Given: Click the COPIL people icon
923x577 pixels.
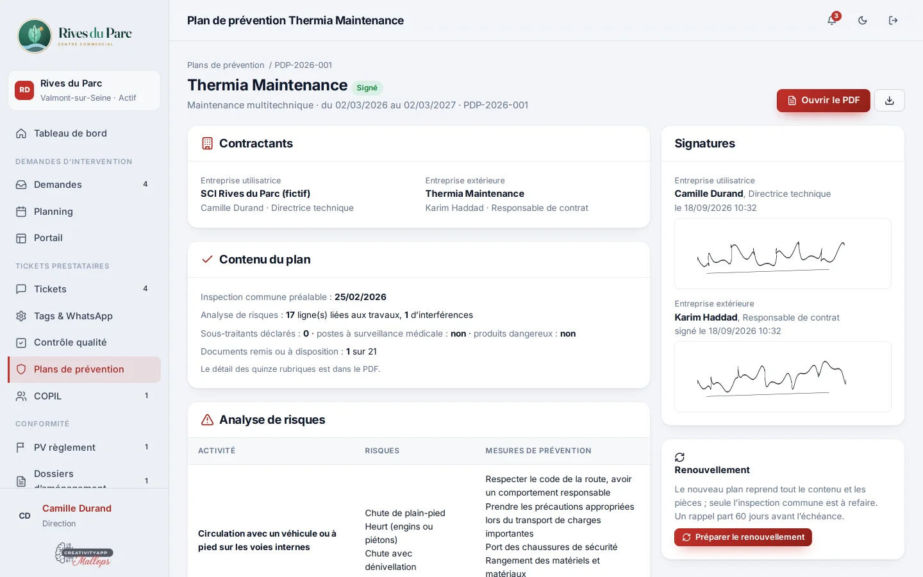Looking at the screenshot, I should (x=21, y=396).
